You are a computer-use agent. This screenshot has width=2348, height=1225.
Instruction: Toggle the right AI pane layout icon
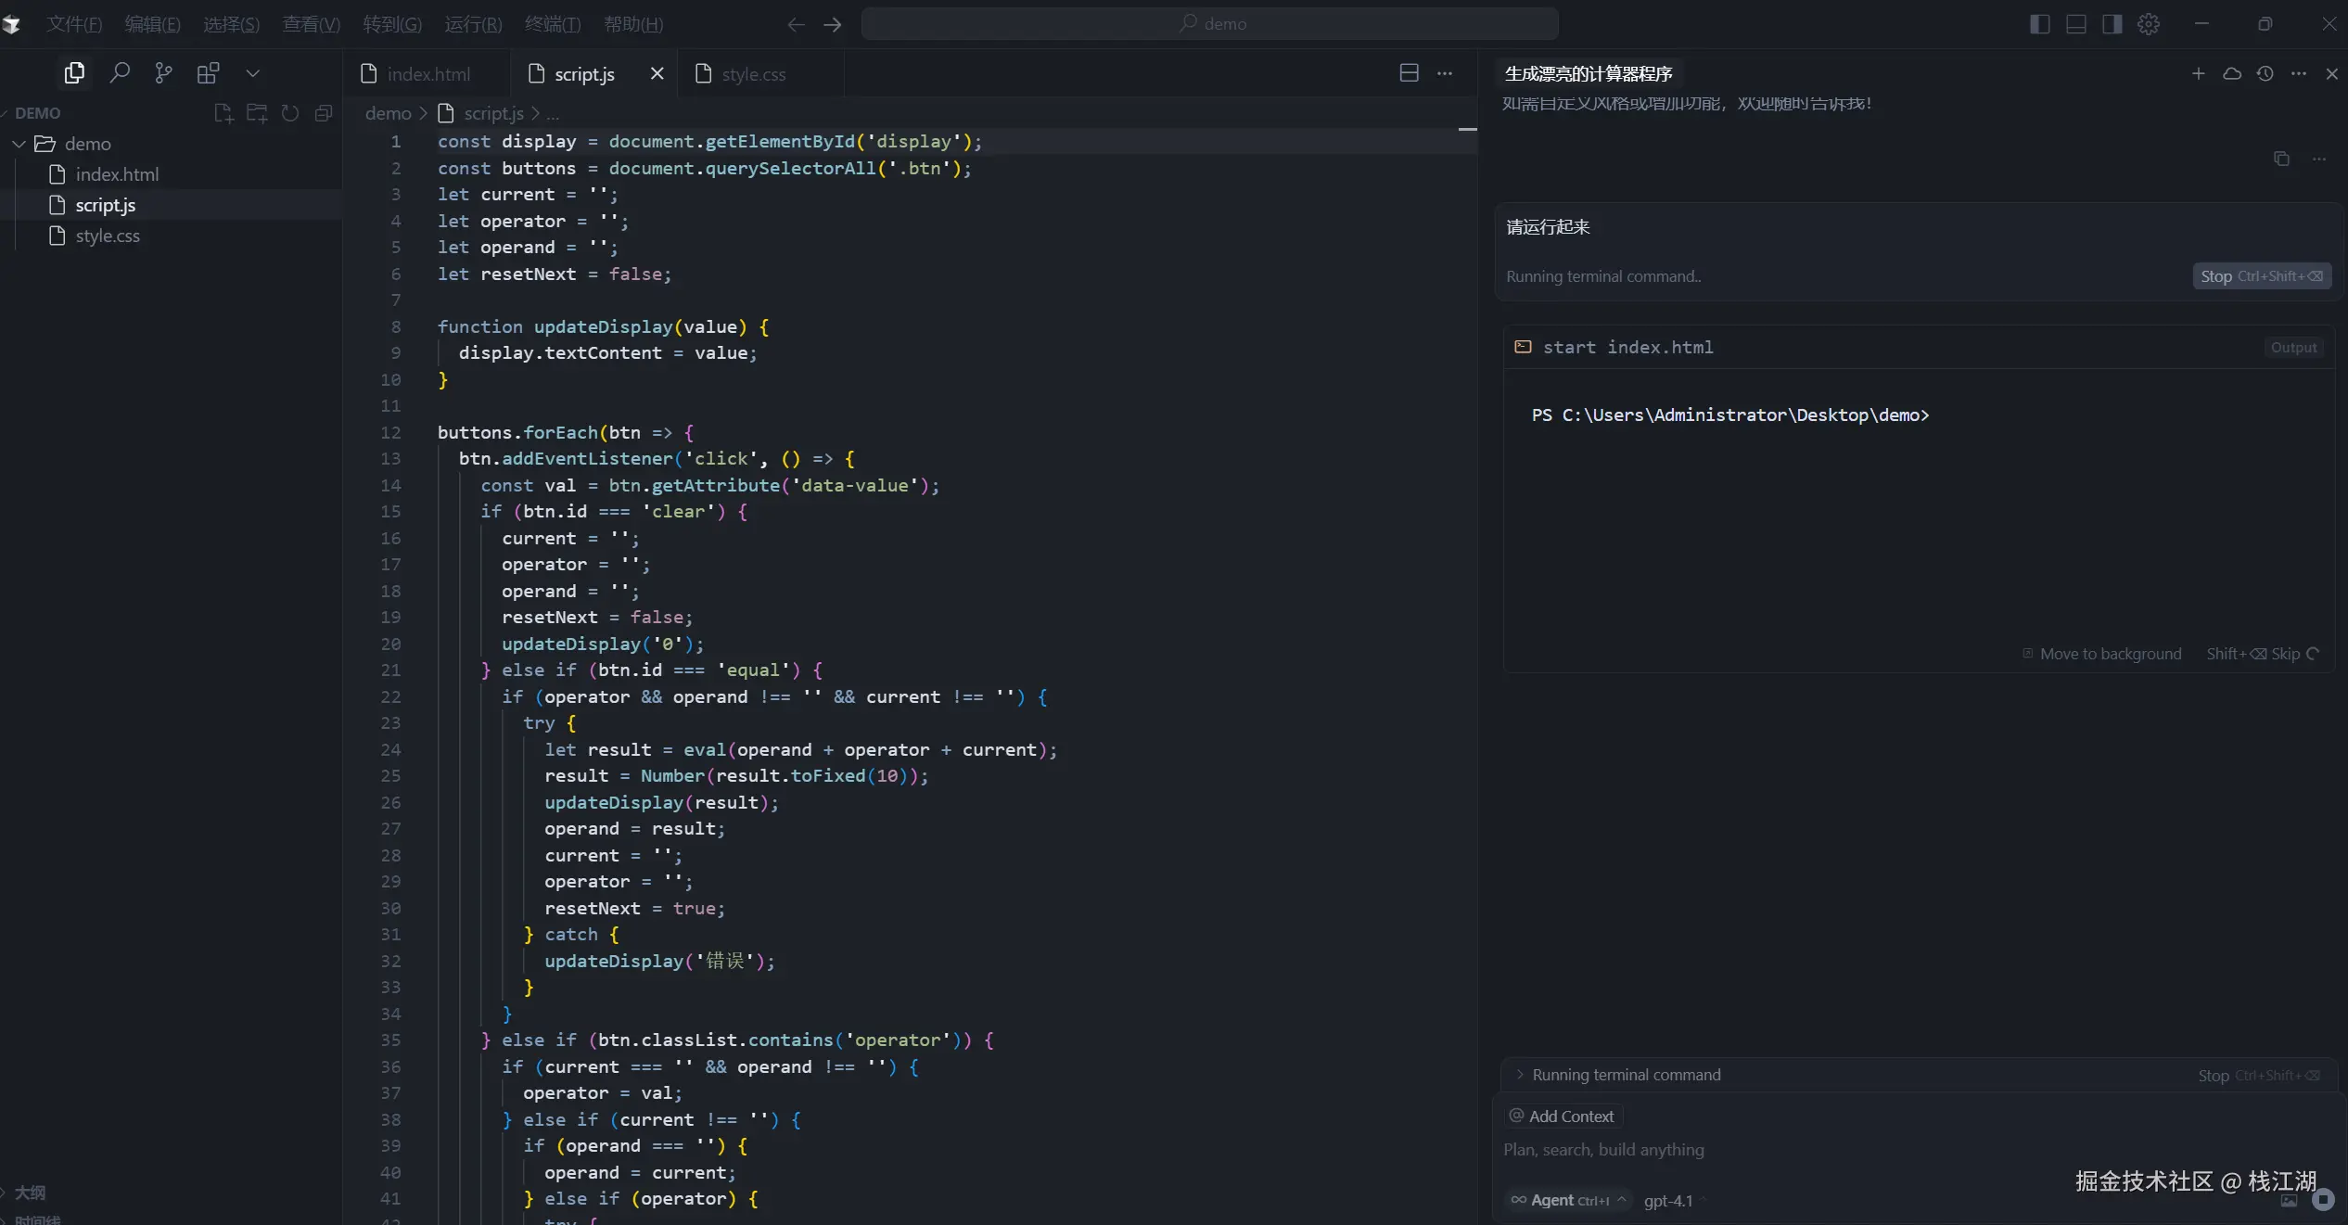click(x=2112, y=24)
